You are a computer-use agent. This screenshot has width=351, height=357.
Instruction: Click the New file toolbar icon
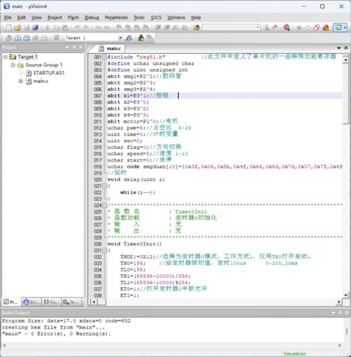click(8, 28)
